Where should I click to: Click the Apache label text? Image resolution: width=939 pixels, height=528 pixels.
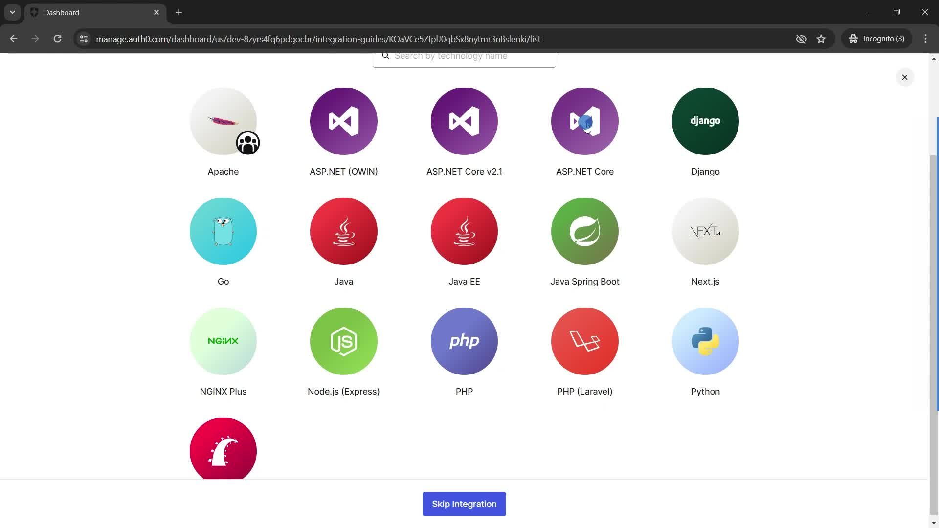tap(223, 172)
